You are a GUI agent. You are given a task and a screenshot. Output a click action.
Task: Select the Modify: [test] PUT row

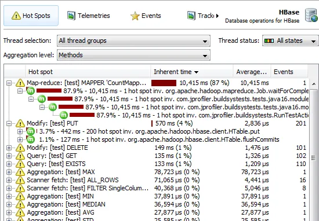pos(157,123)
